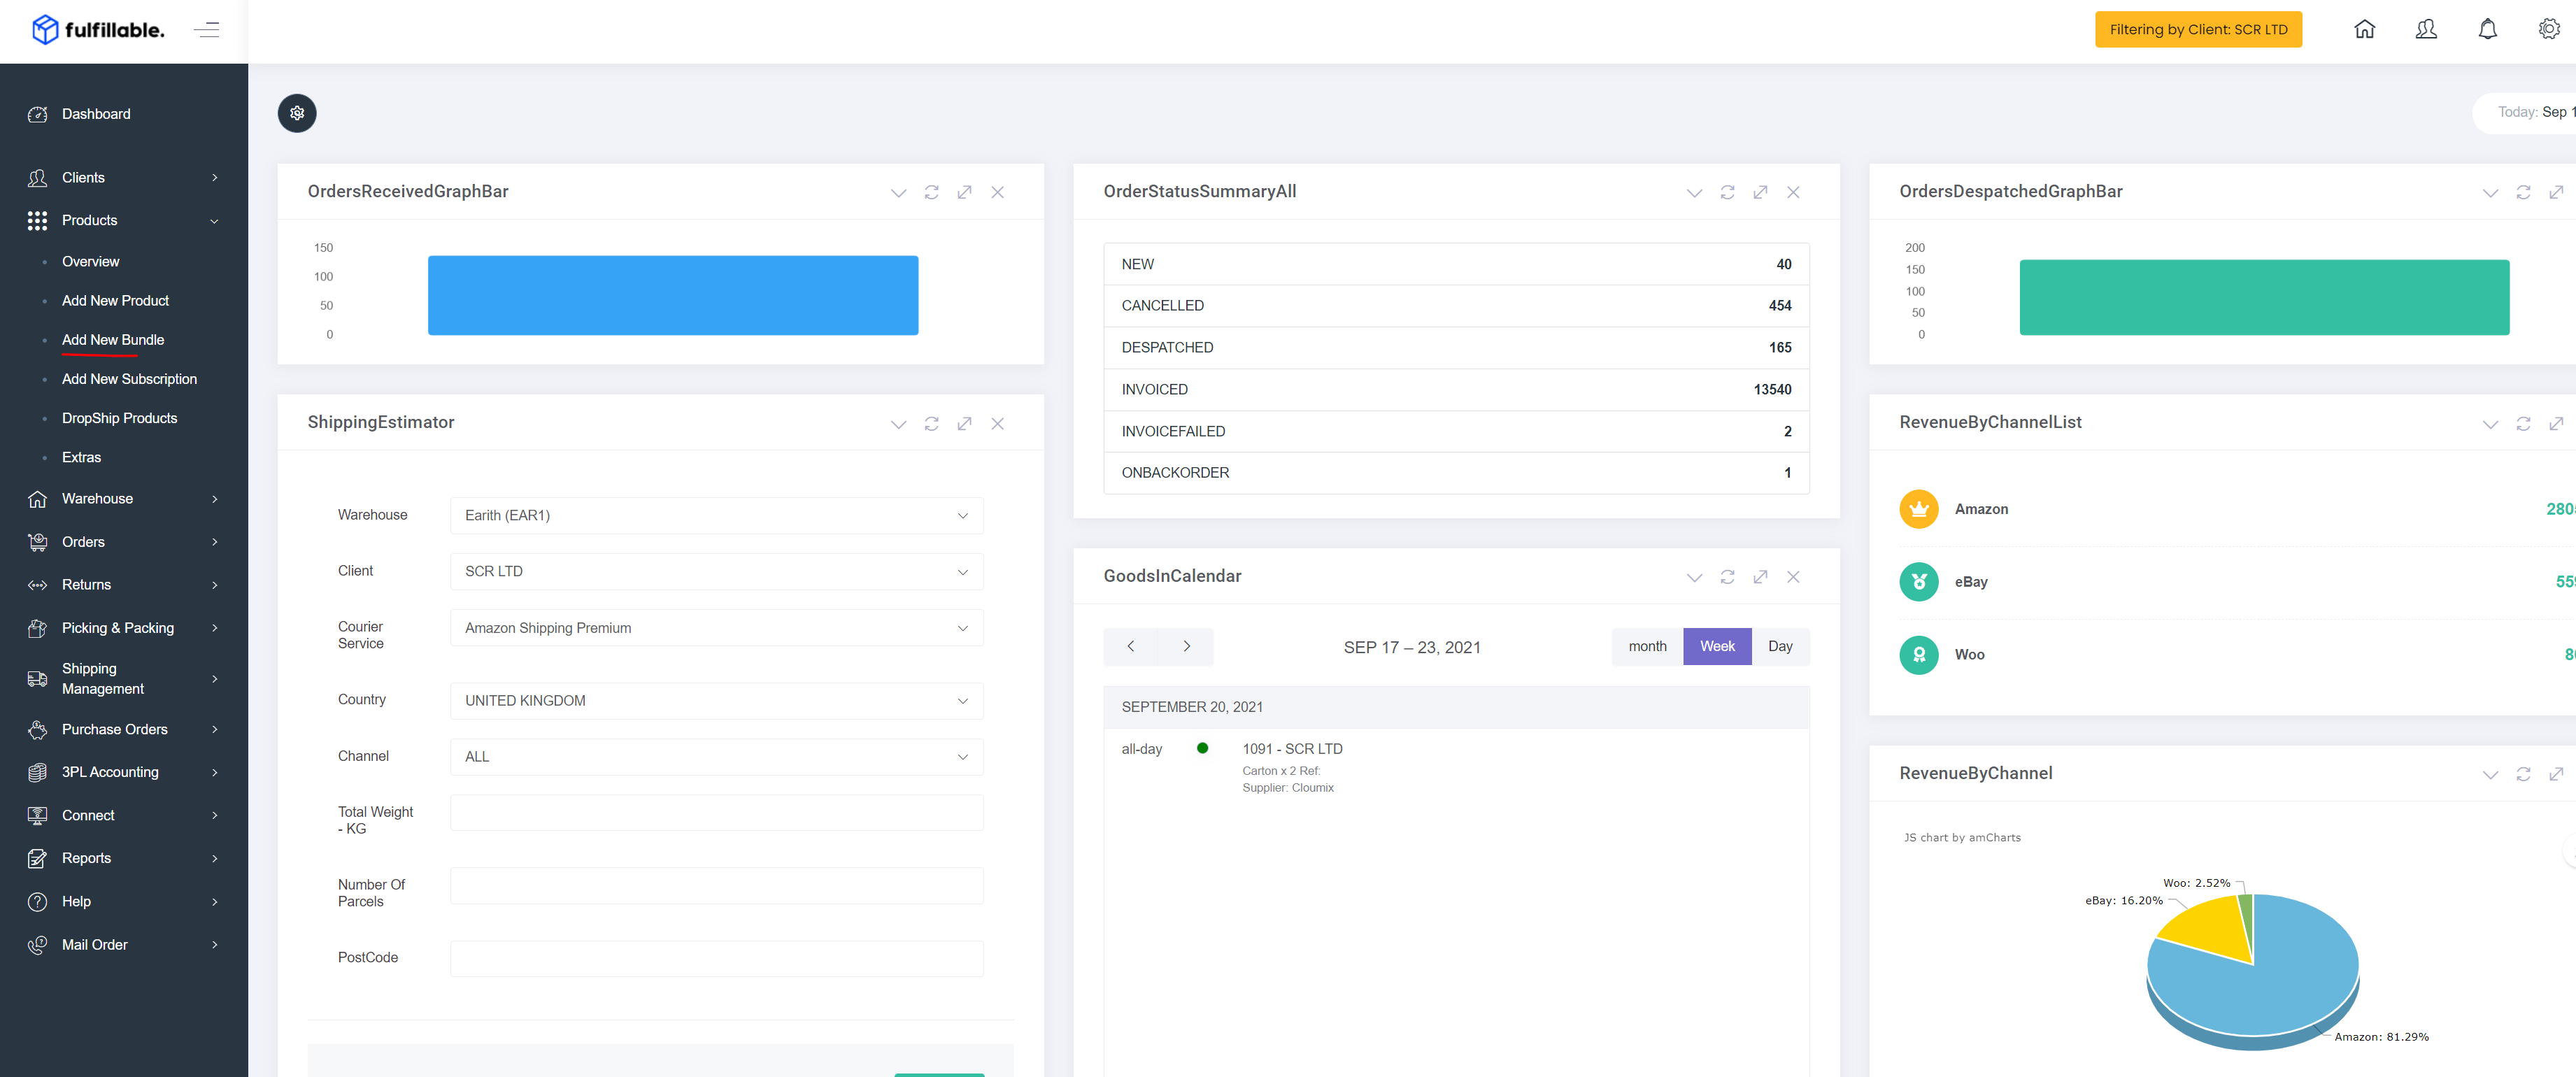
Task: Click the blue OrdersReceived bar
Action: 673,295
